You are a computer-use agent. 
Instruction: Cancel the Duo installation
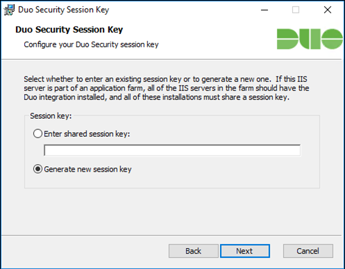click(x=308, y=251)
